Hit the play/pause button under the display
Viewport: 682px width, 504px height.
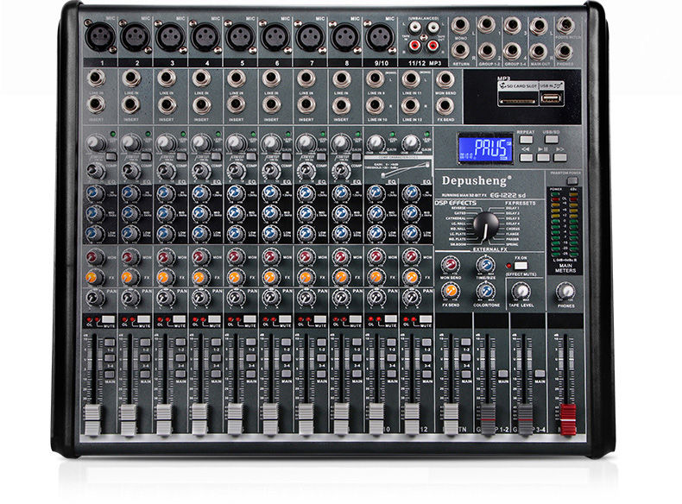click(x=543, y=157)
